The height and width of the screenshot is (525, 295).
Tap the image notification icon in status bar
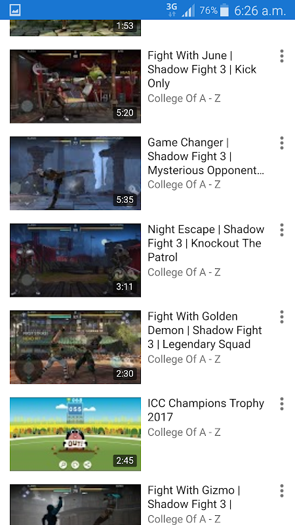click(15, 10)
